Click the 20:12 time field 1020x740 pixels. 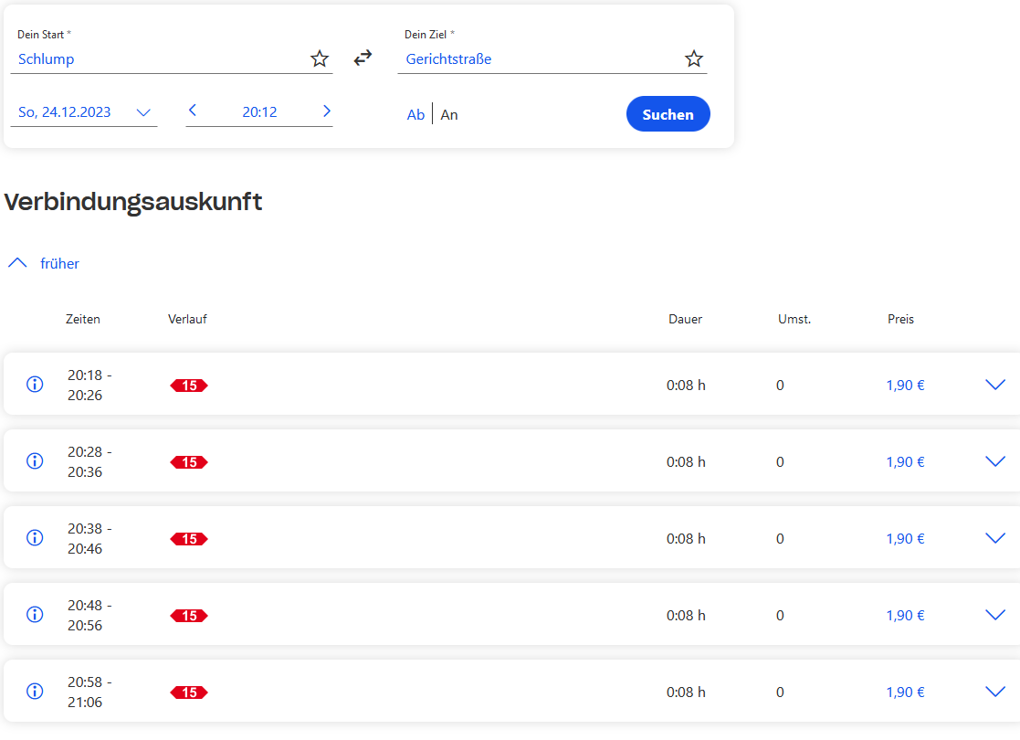pos(259,112)
